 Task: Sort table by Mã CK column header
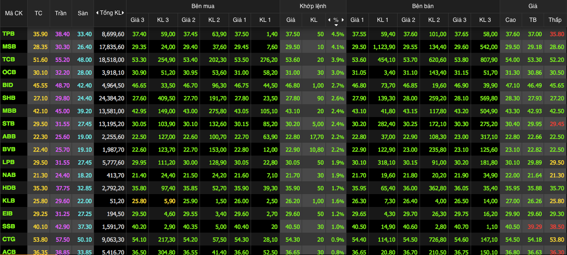tap(14, 13)
